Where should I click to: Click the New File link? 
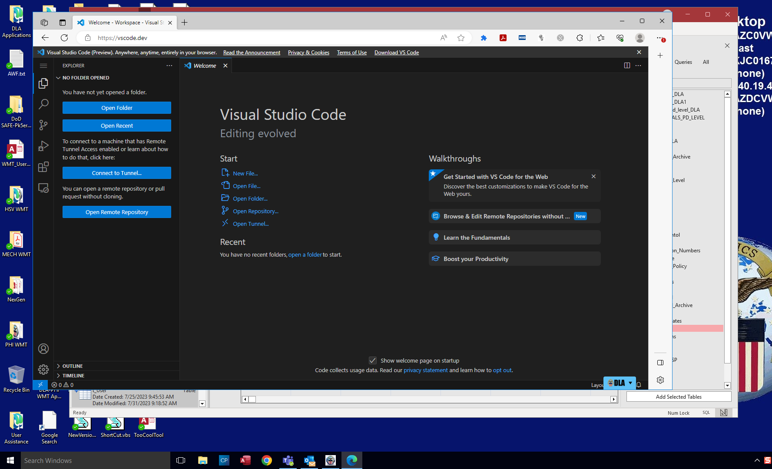click(x=245, y=173)
